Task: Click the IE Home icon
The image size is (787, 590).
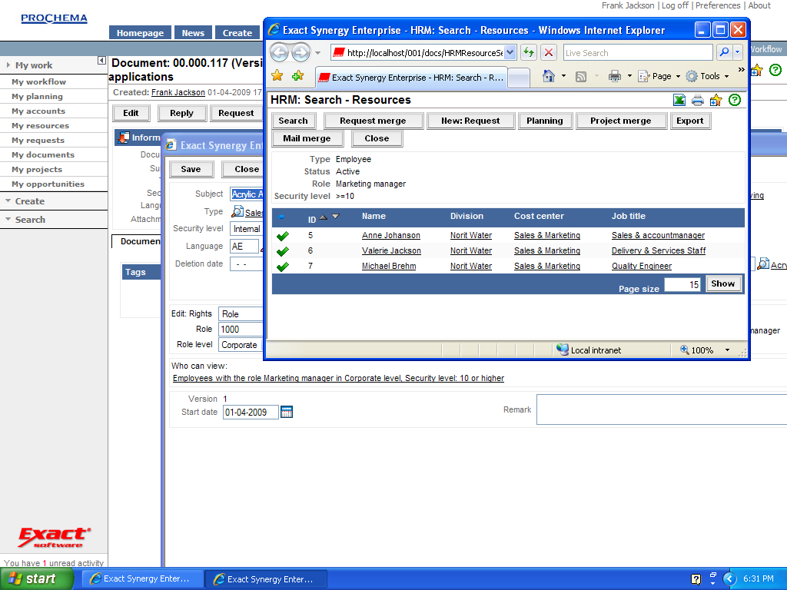Action: (549, 76)
